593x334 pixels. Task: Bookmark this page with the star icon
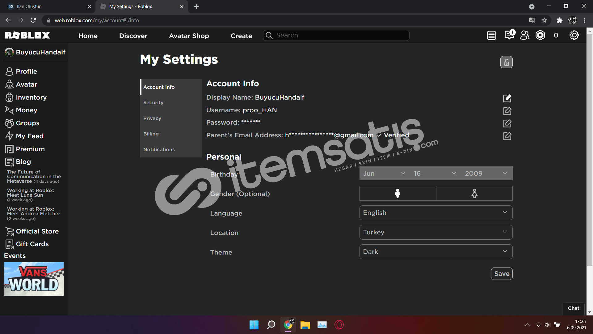tap(544, 20)
